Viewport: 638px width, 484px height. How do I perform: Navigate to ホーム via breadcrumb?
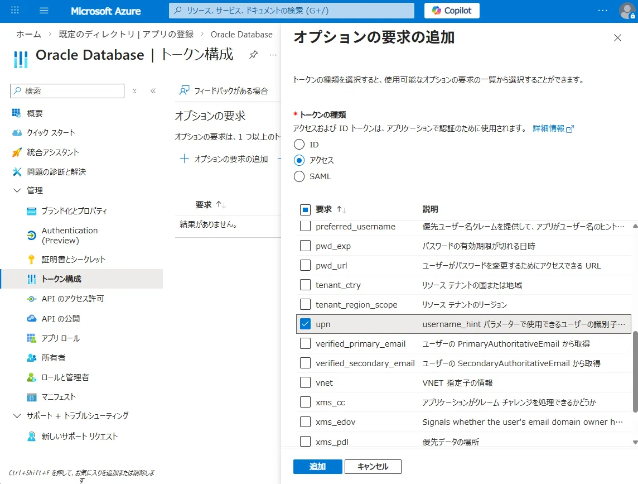(28, 34)
